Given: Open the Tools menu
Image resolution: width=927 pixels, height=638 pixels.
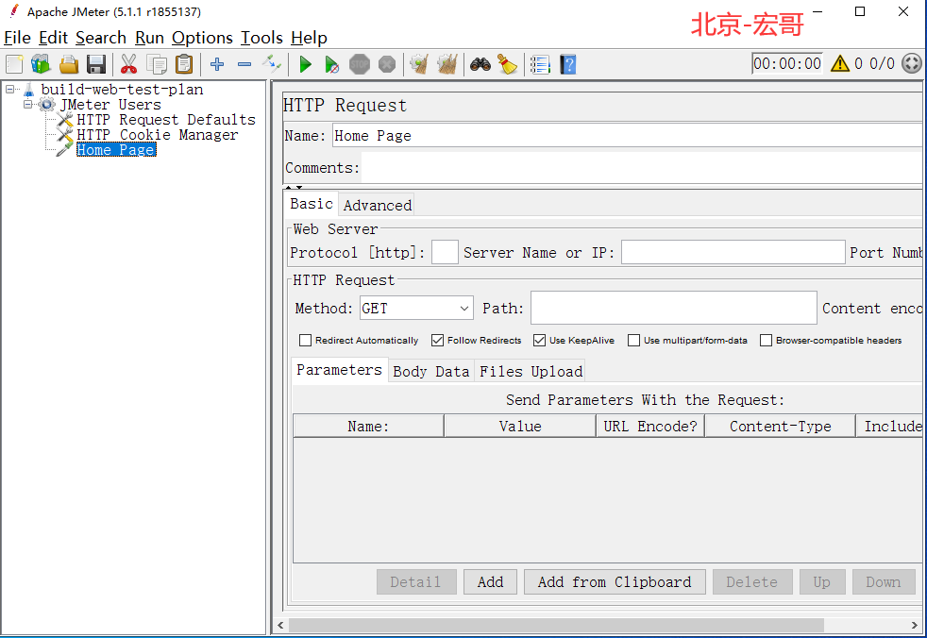Looking at the screenshot, I should pyautogui.click(x=261, y=38).
